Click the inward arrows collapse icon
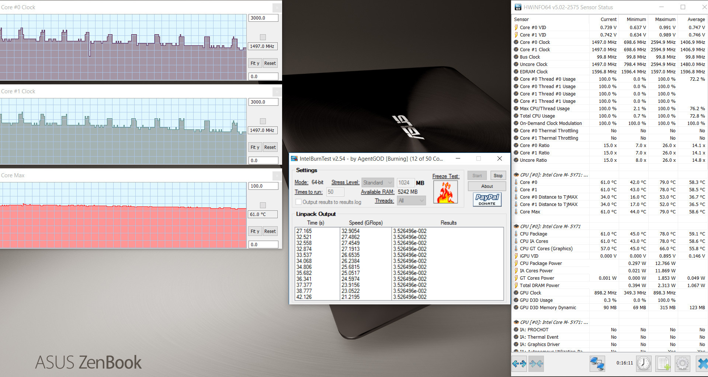708x377 pixels. click(x=536, y=364)
